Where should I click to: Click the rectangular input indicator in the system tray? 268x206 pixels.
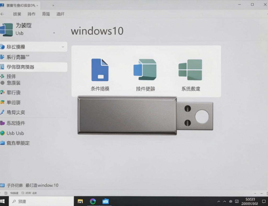(x=237, y=201)
